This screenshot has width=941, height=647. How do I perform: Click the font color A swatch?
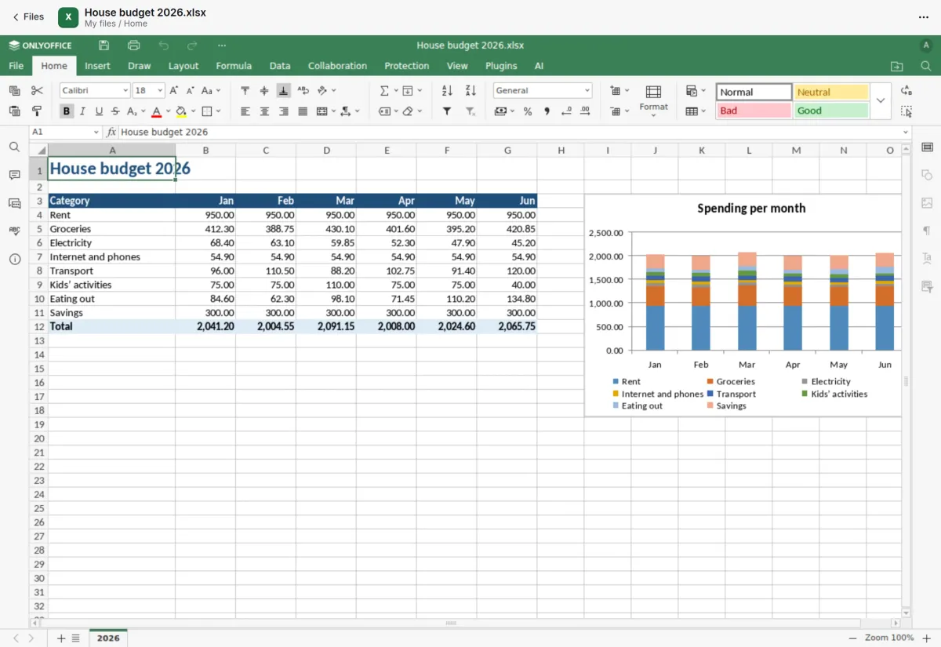coord(156,111)
